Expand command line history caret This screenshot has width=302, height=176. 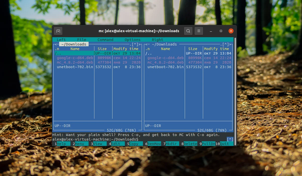pos(230,139)
